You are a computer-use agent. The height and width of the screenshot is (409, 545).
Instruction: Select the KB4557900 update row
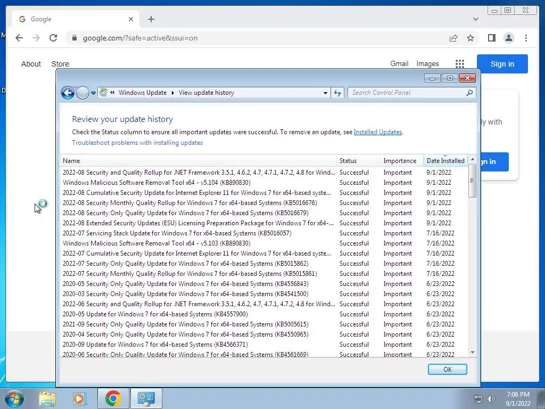coord(264,314)
